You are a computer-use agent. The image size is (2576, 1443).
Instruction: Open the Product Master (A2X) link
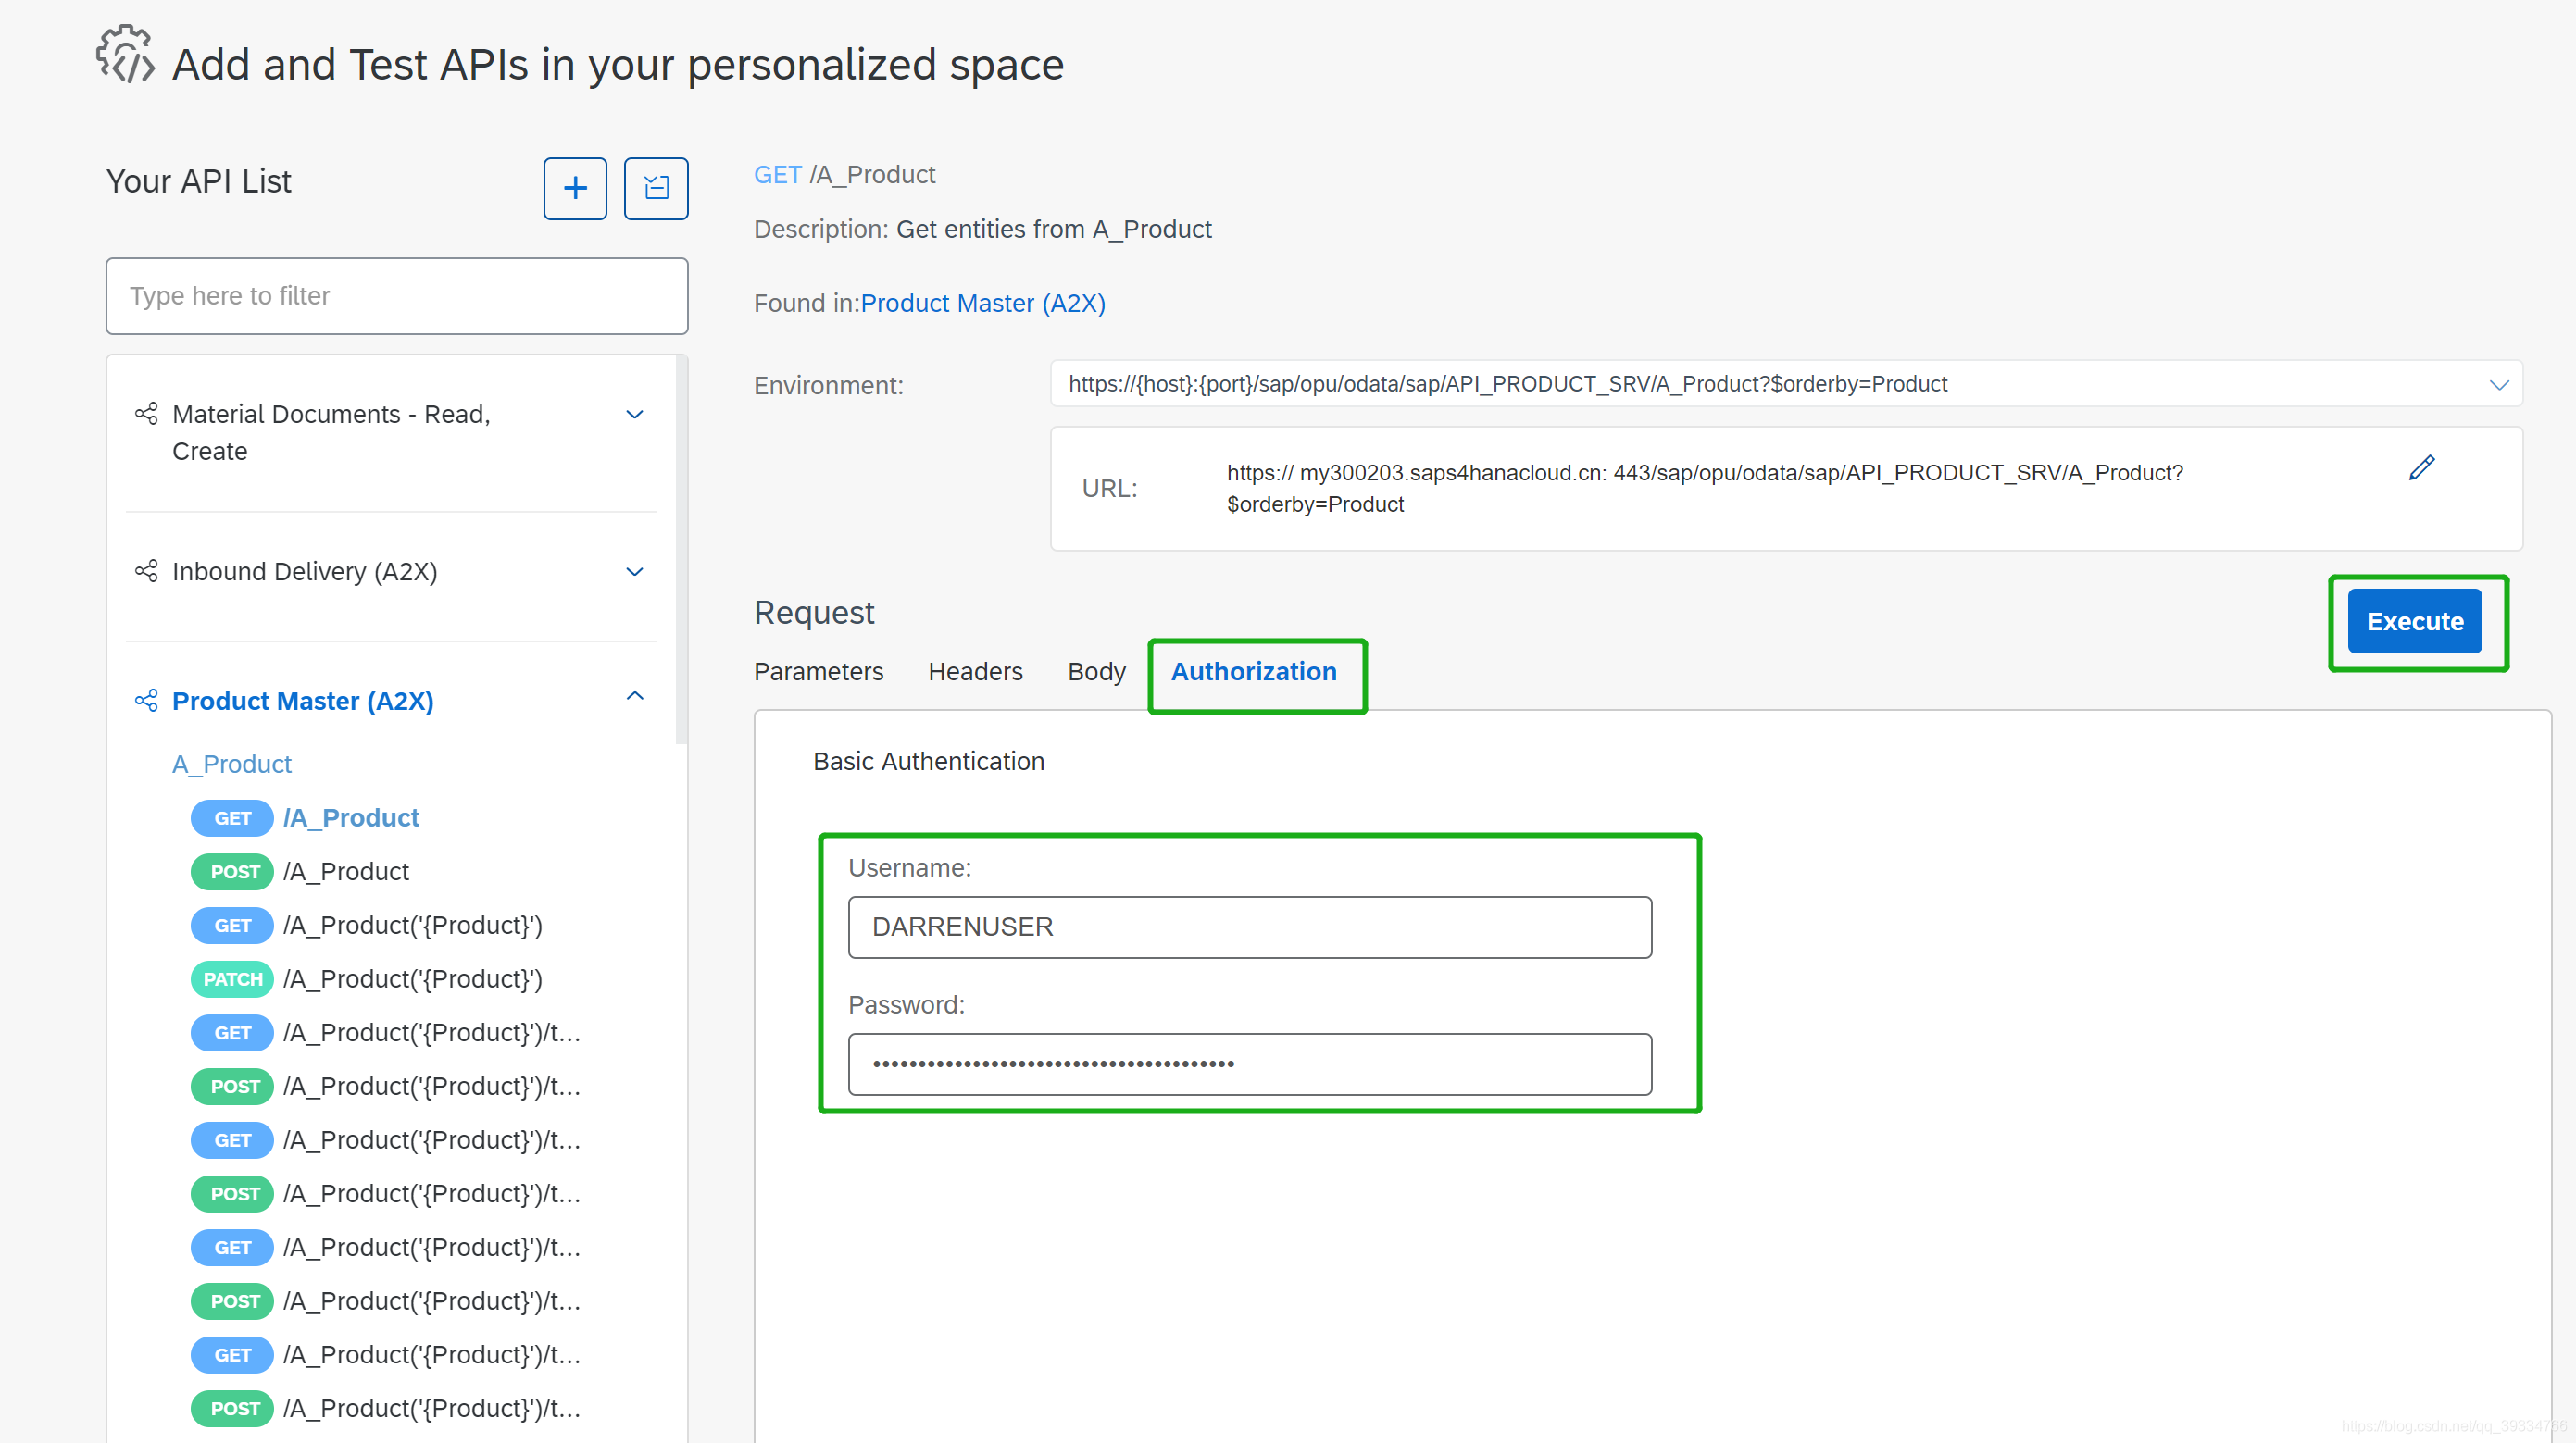[982, 303]
